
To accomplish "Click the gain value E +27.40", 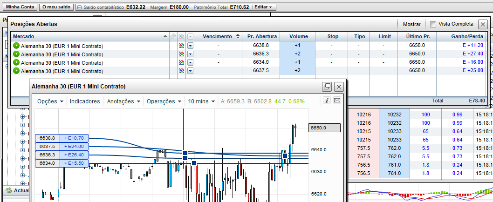I will [x=473, y=54].
